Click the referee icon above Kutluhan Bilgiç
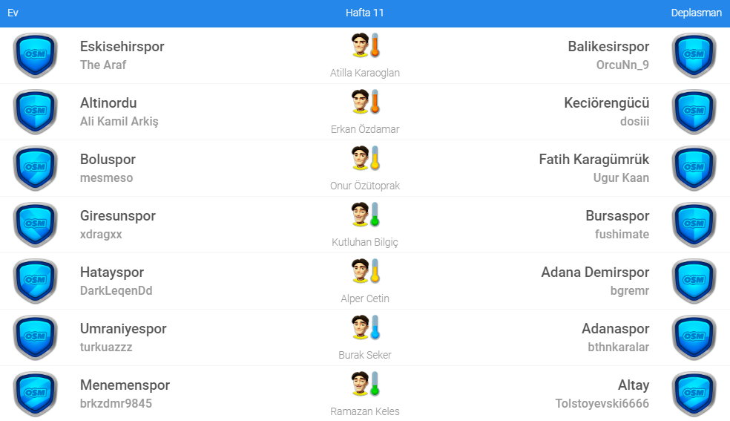Image resolution: width=730 pixels, height=421 pixels. (x=361, y=215)
